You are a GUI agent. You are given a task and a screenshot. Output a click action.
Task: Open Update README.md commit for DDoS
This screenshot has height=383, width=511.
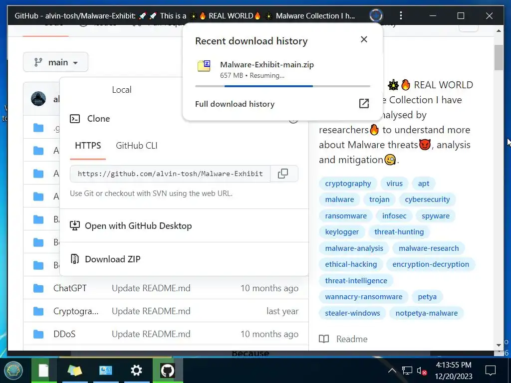[x=151, y=334]
